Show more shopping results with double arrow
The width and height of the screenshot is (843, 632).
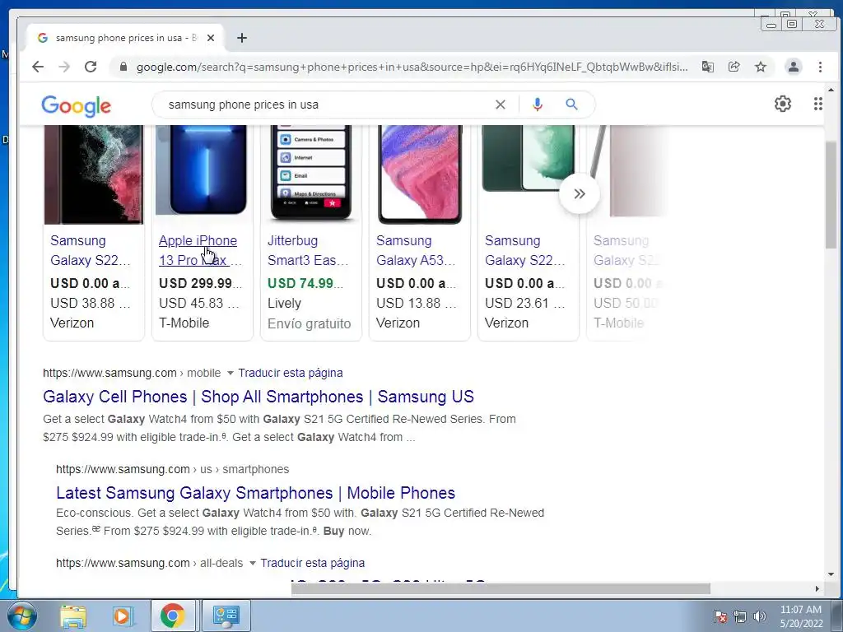point(579,193)
